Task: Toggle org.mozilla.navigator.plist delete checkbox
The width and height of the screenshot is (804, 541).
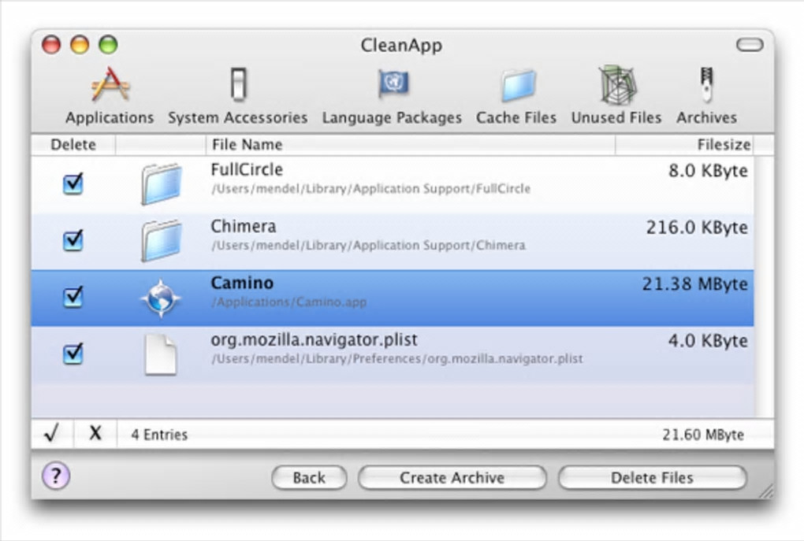Action: click(73, 354)
